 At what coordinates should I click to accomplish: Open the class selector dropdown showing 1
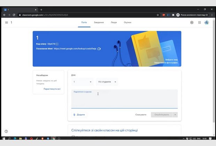coord(82,82)
